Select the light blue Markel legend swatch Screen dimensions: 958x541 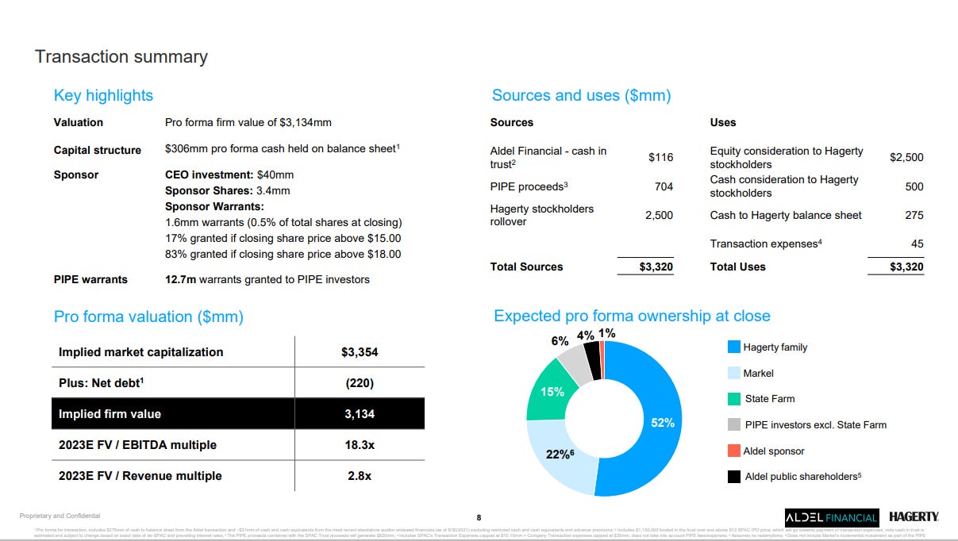pos(734,373)
